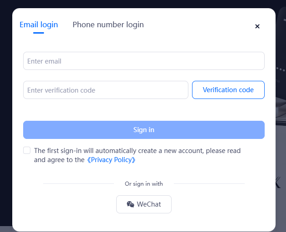Click the dark backdrop left of the dialog

[x=5, y=114]
